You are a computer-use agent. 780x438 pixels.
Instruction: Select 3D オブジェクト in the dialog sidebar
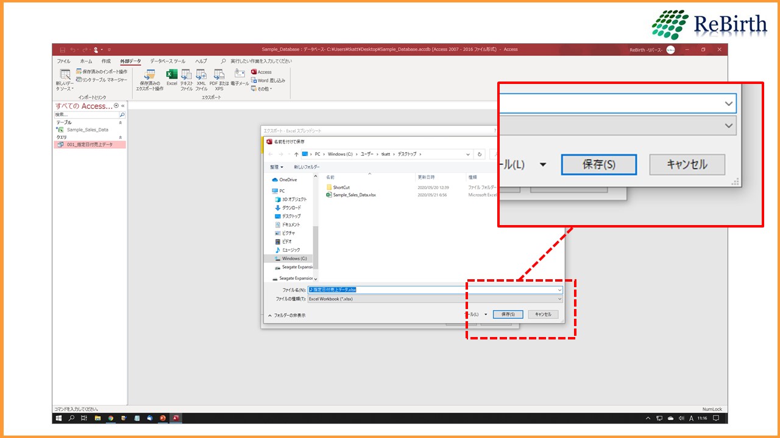(x=294, y=200)
